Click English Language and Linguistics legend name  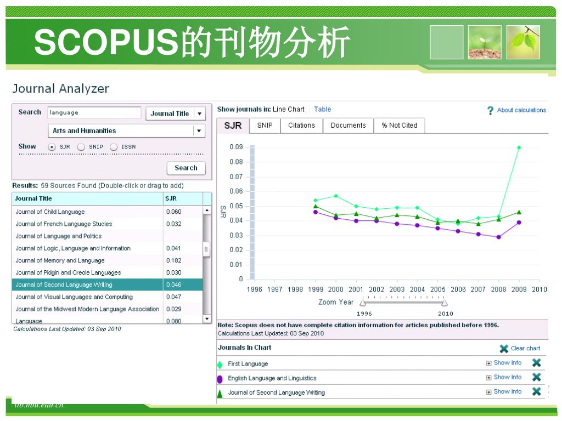pyautogui.click(x=272, y=378)
